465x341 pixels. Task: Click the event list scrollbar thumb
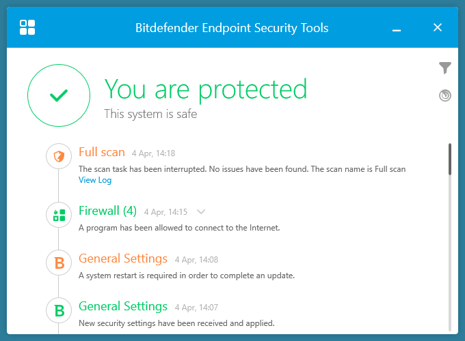coord(449,159)
